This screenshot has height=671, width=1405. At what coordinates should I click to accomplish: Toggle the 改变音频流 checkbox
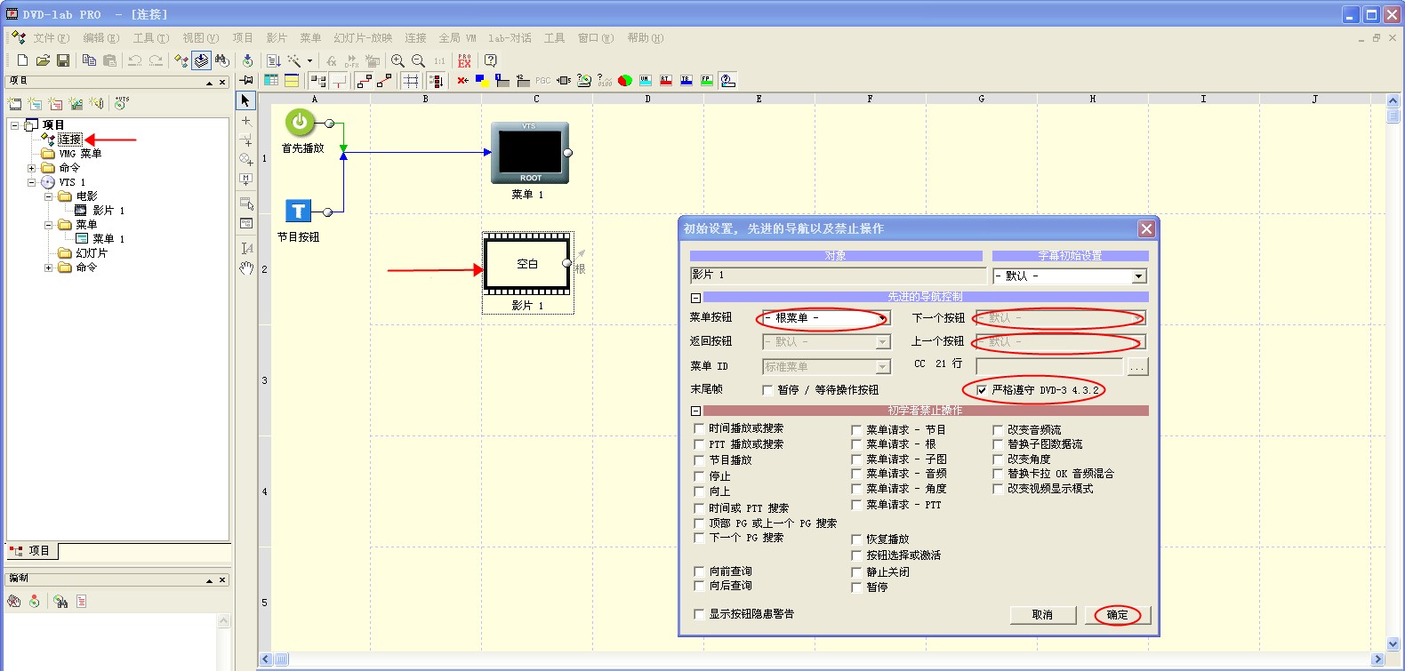998,430
